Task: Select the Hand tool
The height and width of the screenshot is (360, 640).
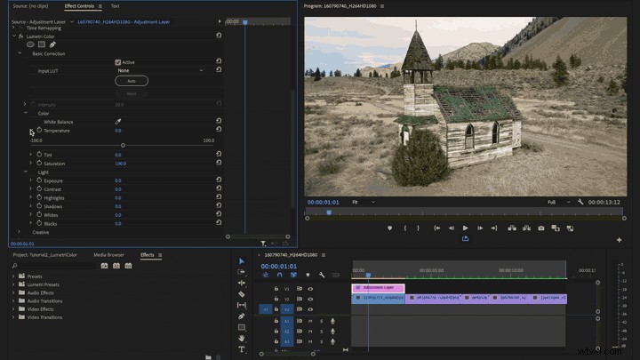Action: [242, 338]
